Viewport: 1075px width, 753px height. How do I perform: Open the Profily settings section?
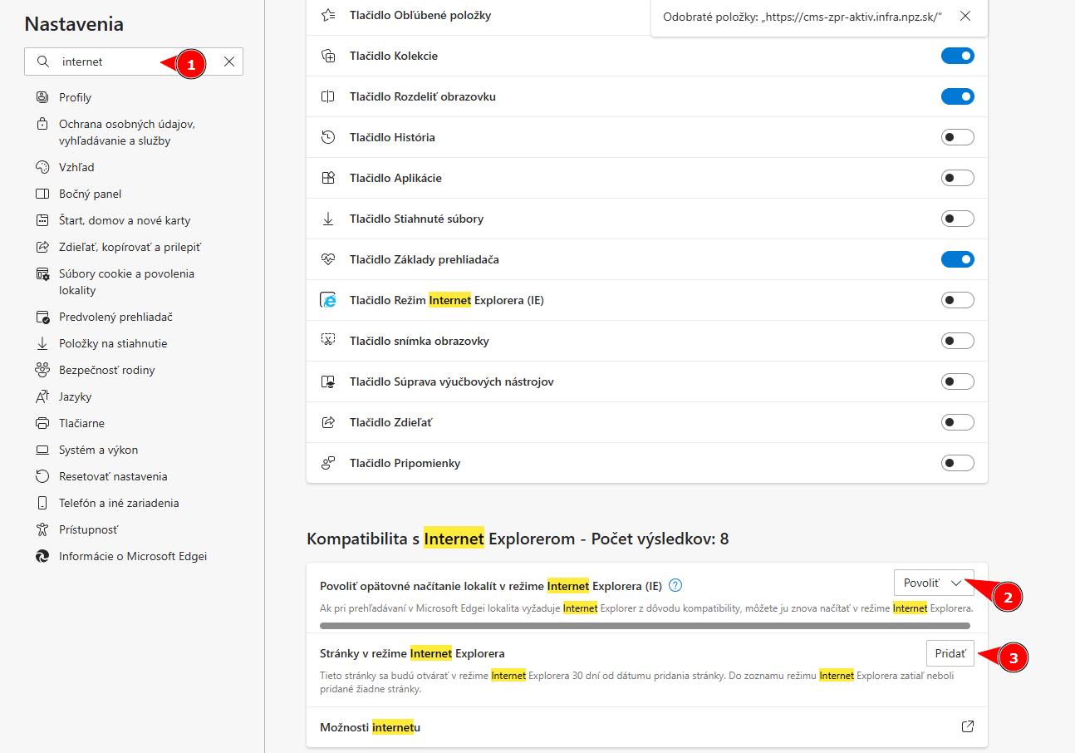75,97
